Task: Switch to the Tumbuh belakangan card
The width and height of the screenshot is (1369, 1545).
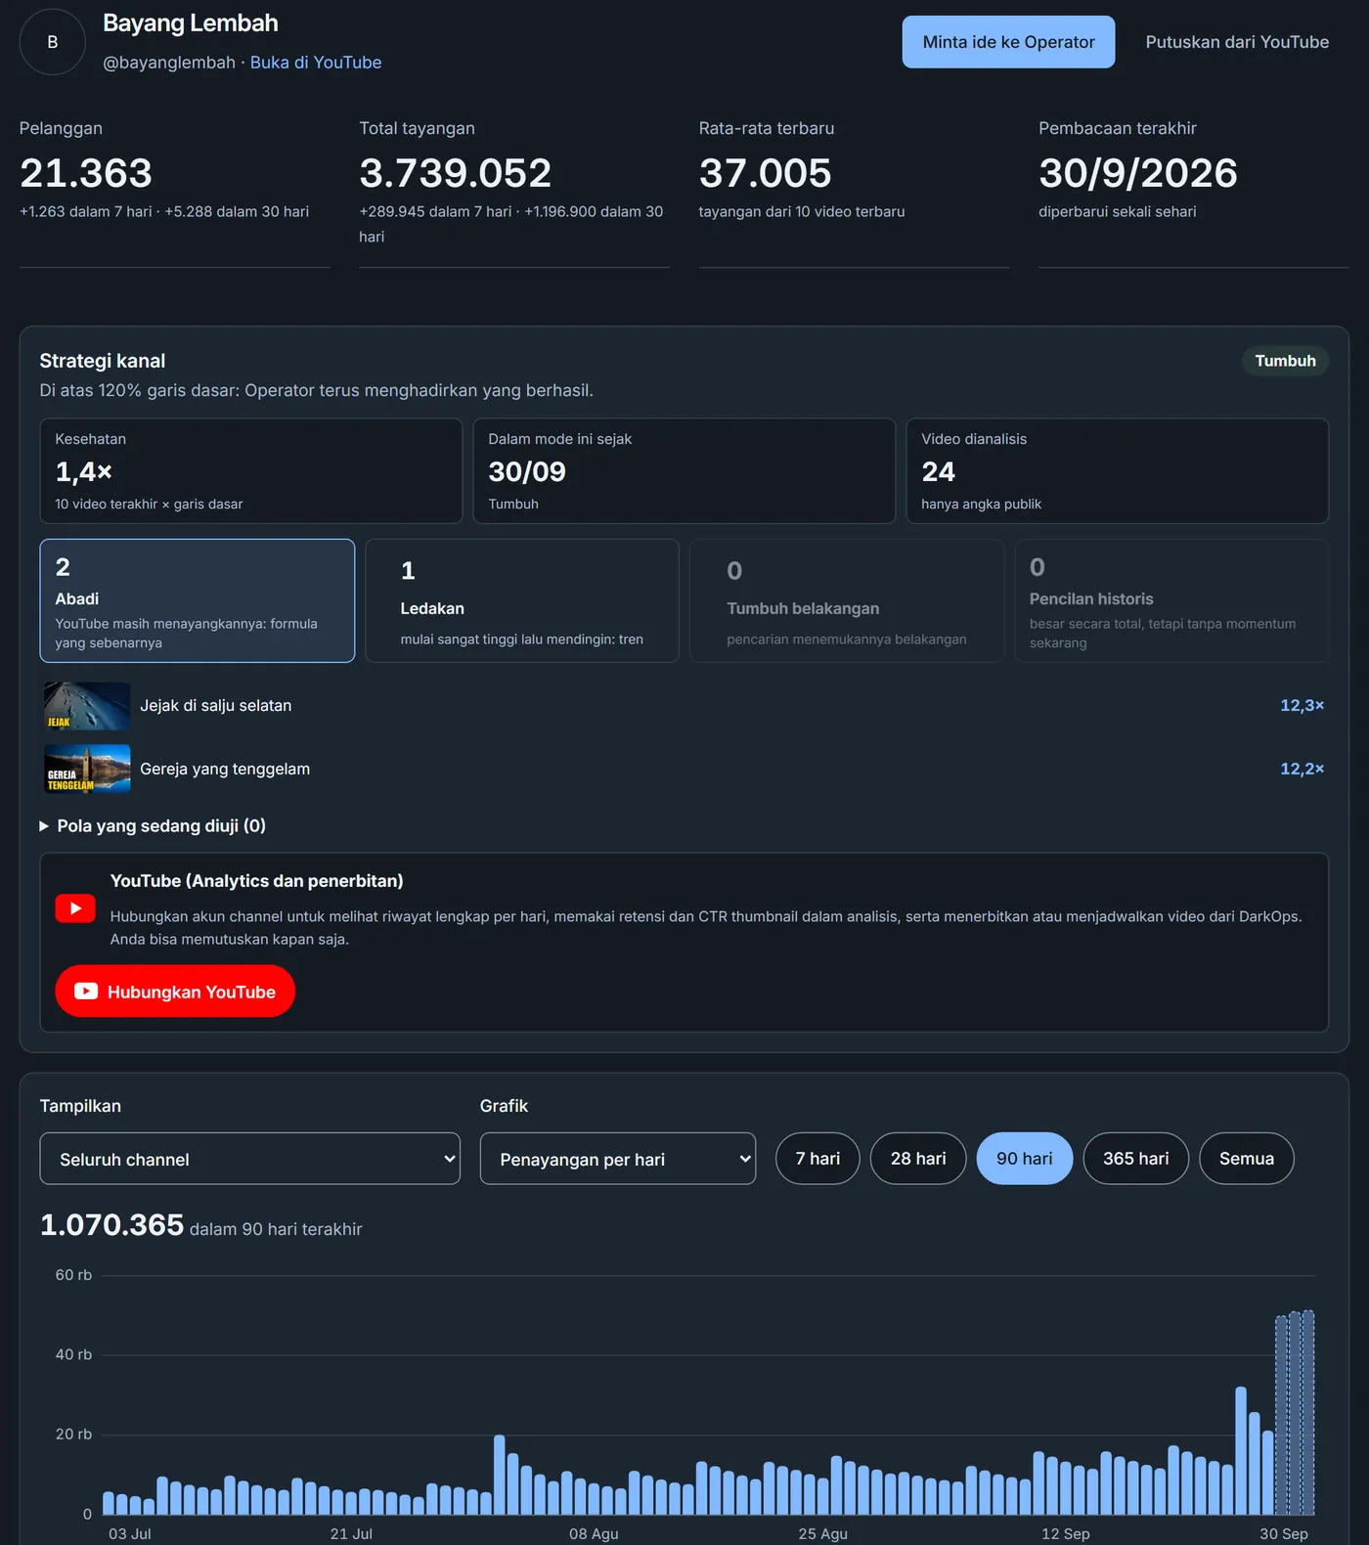Action: [x=847, y=600]
